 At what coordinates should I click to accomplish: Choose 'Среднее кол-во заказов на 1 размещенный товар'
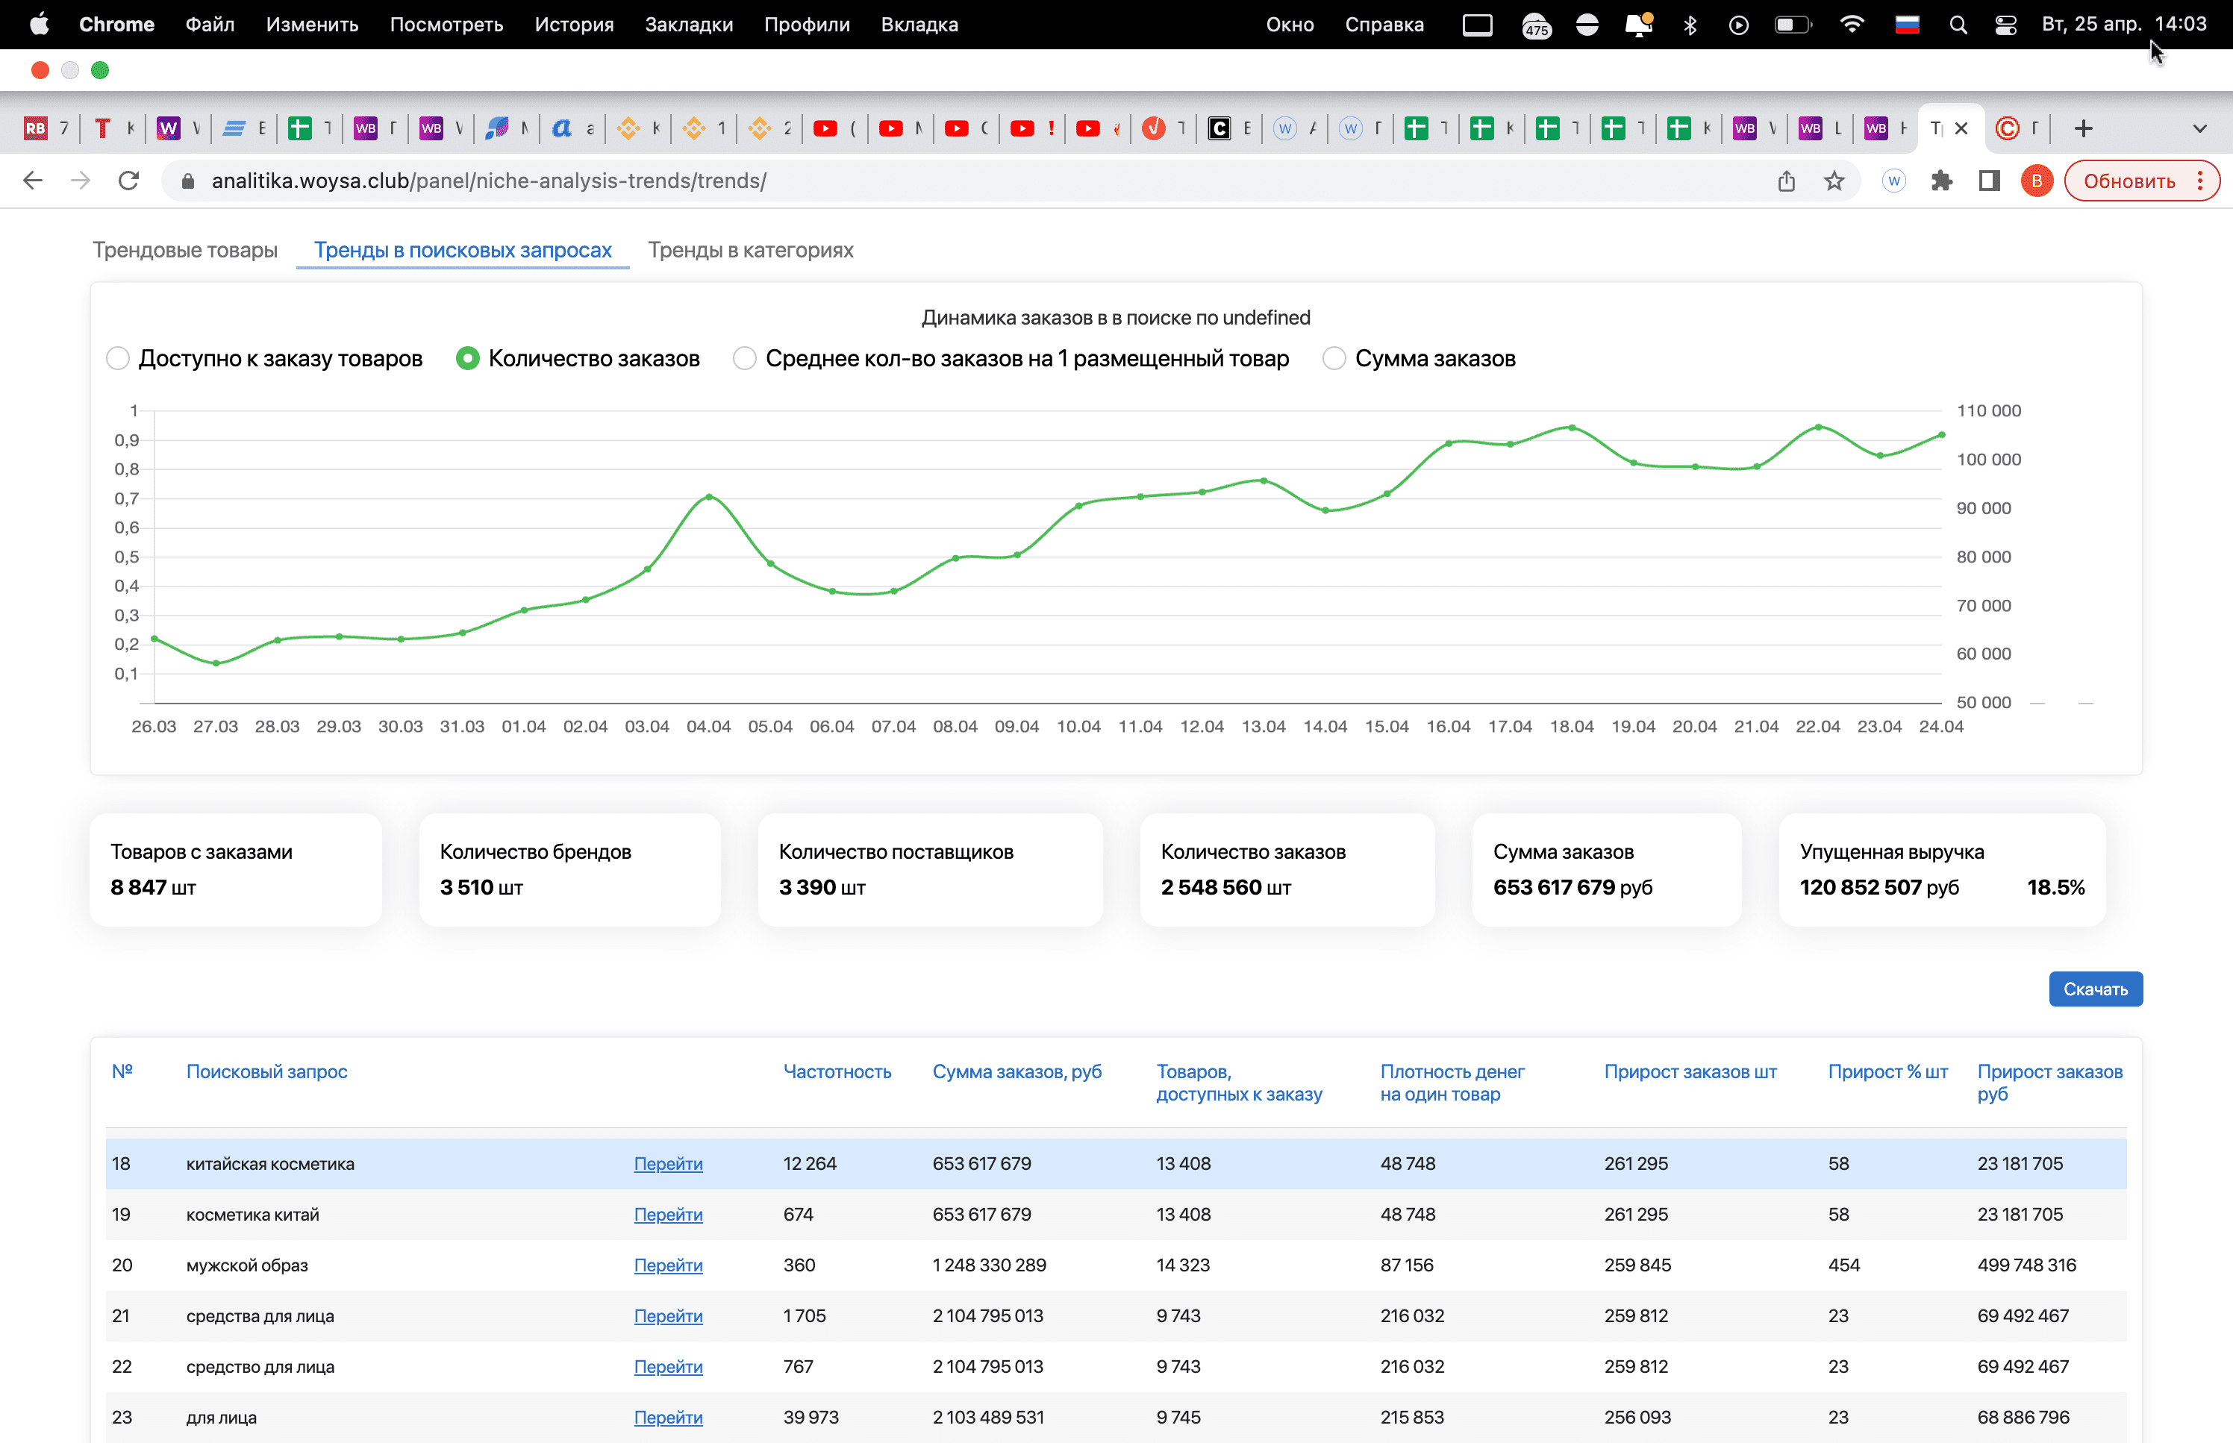[744, 359]
